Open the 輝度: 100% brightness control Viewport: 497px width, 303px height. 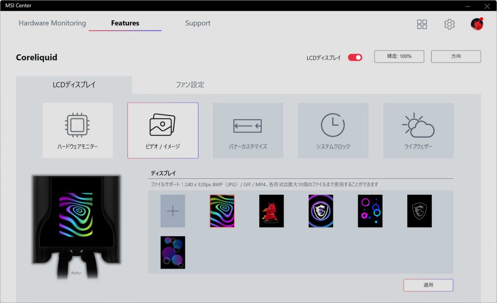[399, 57]
